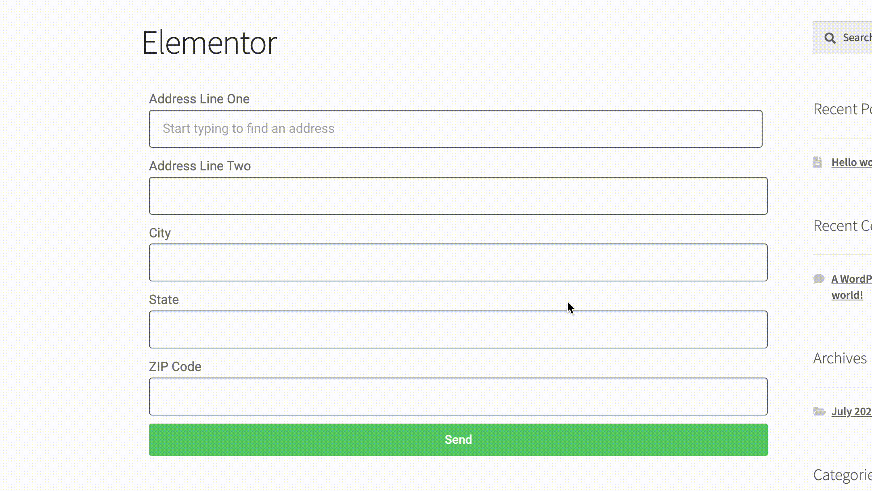Click the Address Line One input field
Screen dimensions: 872x491
point(455,128)
